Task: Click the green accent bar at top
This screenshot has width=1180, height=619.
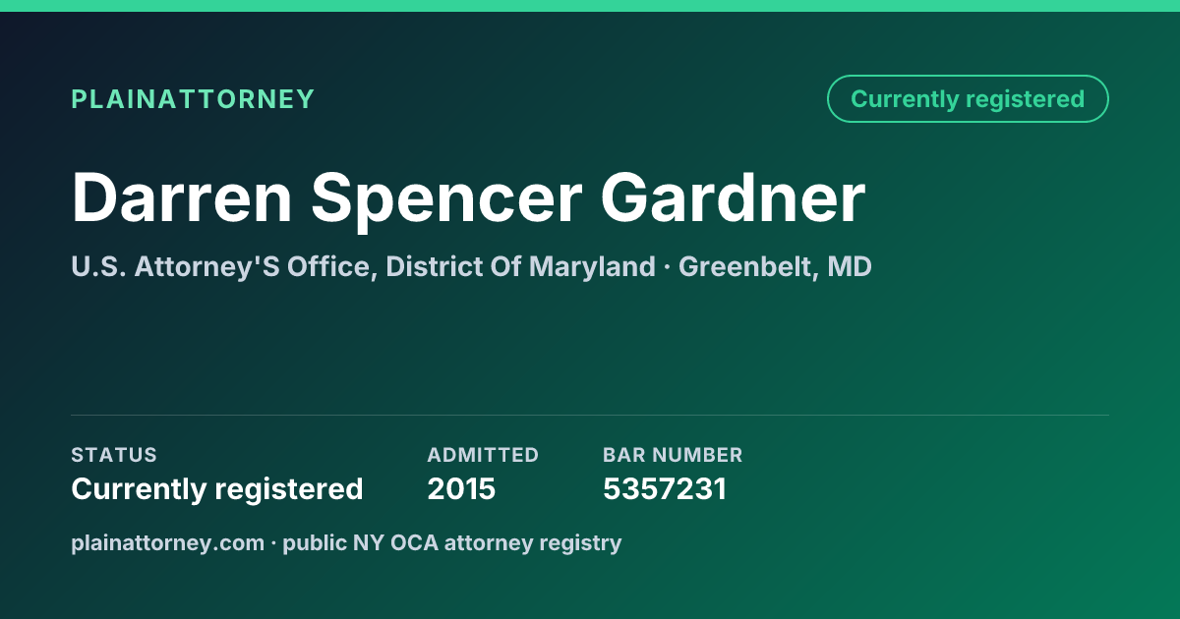Action: (590, 6)
